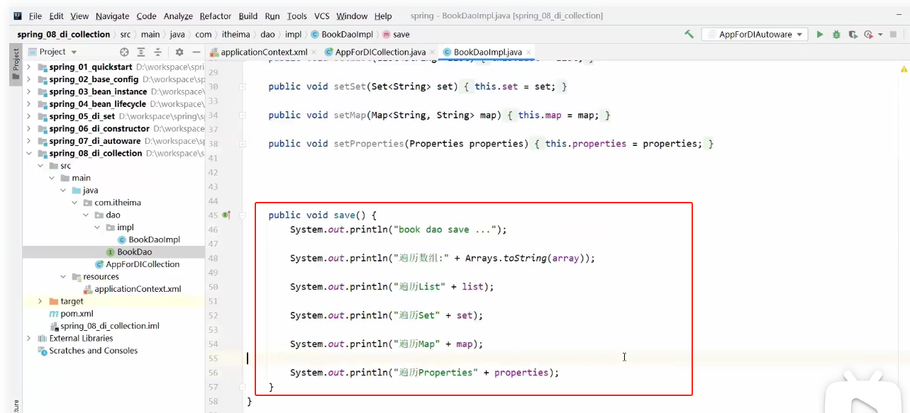The width and height of the screenshot is (910, 413).
Task: Expand folded setProperties method on line 38
Action: (243, 143)
